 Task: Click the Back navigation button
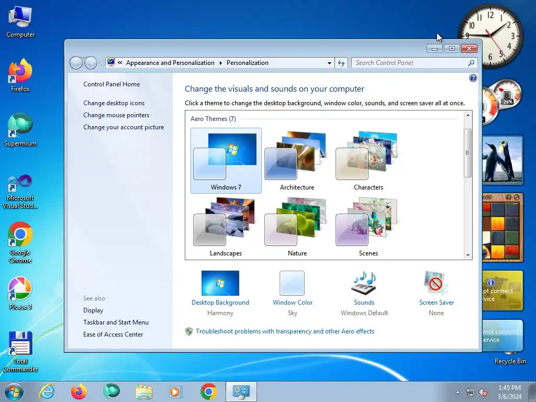76,63
